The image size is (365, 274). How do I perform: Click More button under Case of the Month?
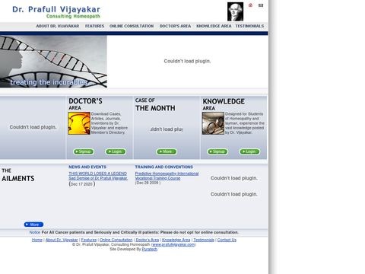coord(167,151)
